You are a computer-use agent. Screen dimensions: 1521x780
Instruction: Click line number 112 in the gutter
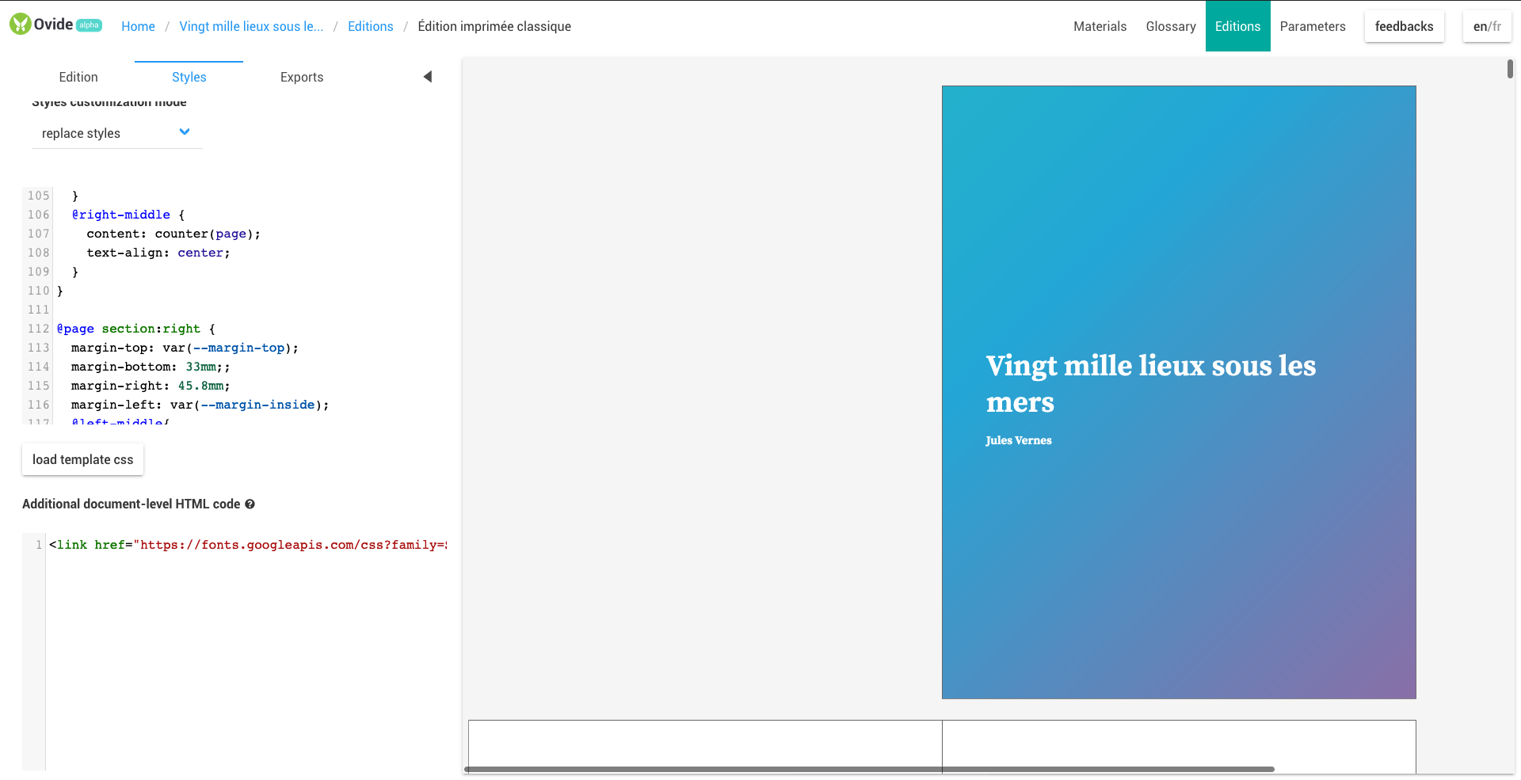(x=38, y=329)
